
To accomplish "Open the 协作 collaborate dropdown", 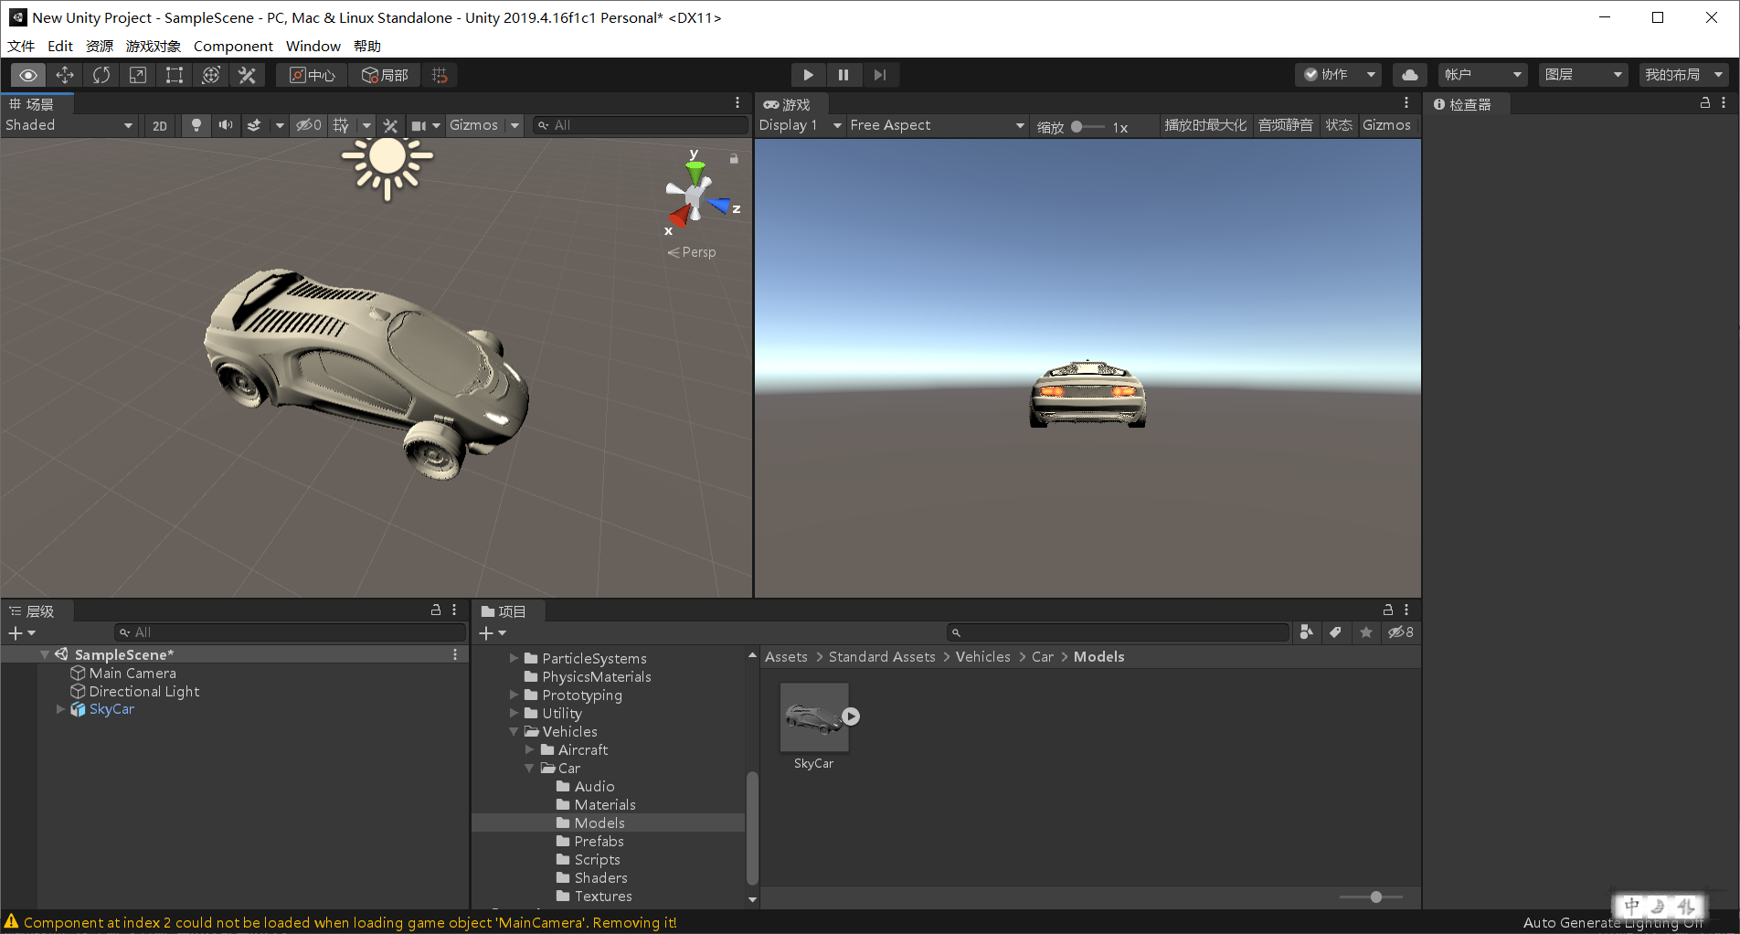I will point(1338,75).
